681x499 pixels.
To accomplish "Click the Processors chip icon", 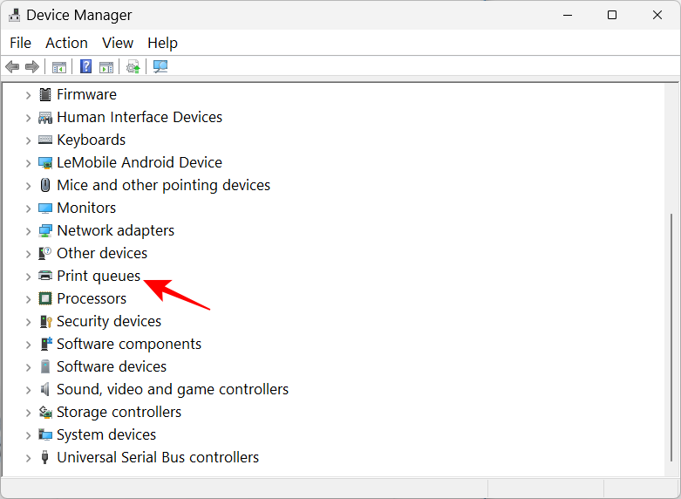I will point(45,298).
